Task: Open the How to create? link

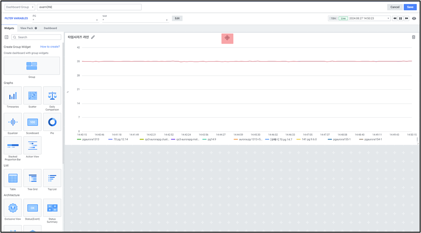Action: coord(50,47)
